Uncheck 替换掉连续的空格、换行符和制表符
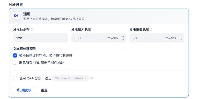Image resolution: width=197 pixels, height=99 pixels. tap(15, 55)
